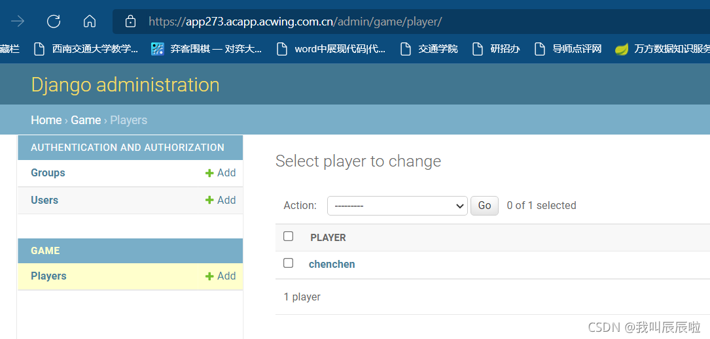Click Django administration site title
This screenshot has width=710, height=339.
click(x=125, y=84)
